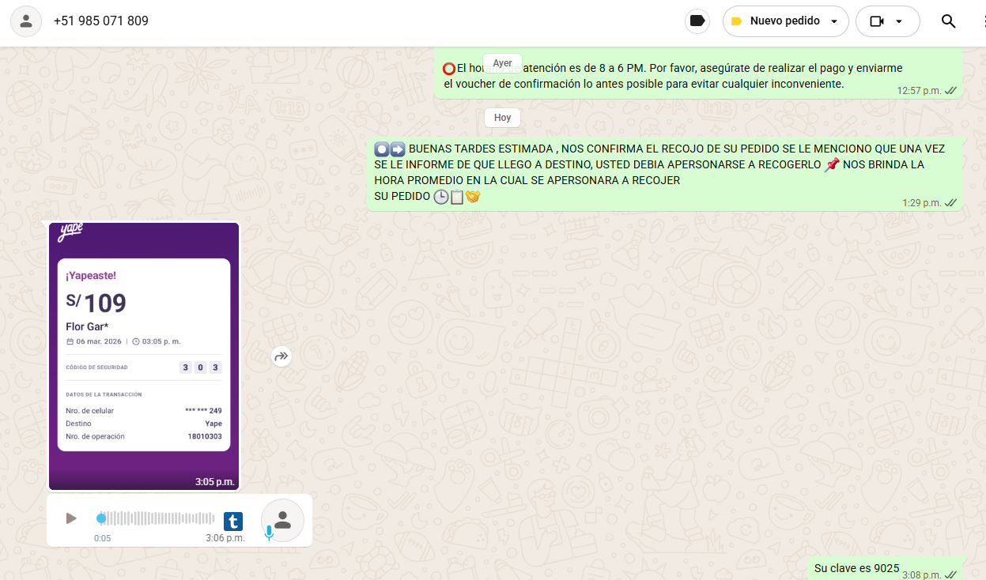The width and height of the screenshot is (986, 580).
Task: Search the chat with the magnifier icon
Action: click(948, 21)
